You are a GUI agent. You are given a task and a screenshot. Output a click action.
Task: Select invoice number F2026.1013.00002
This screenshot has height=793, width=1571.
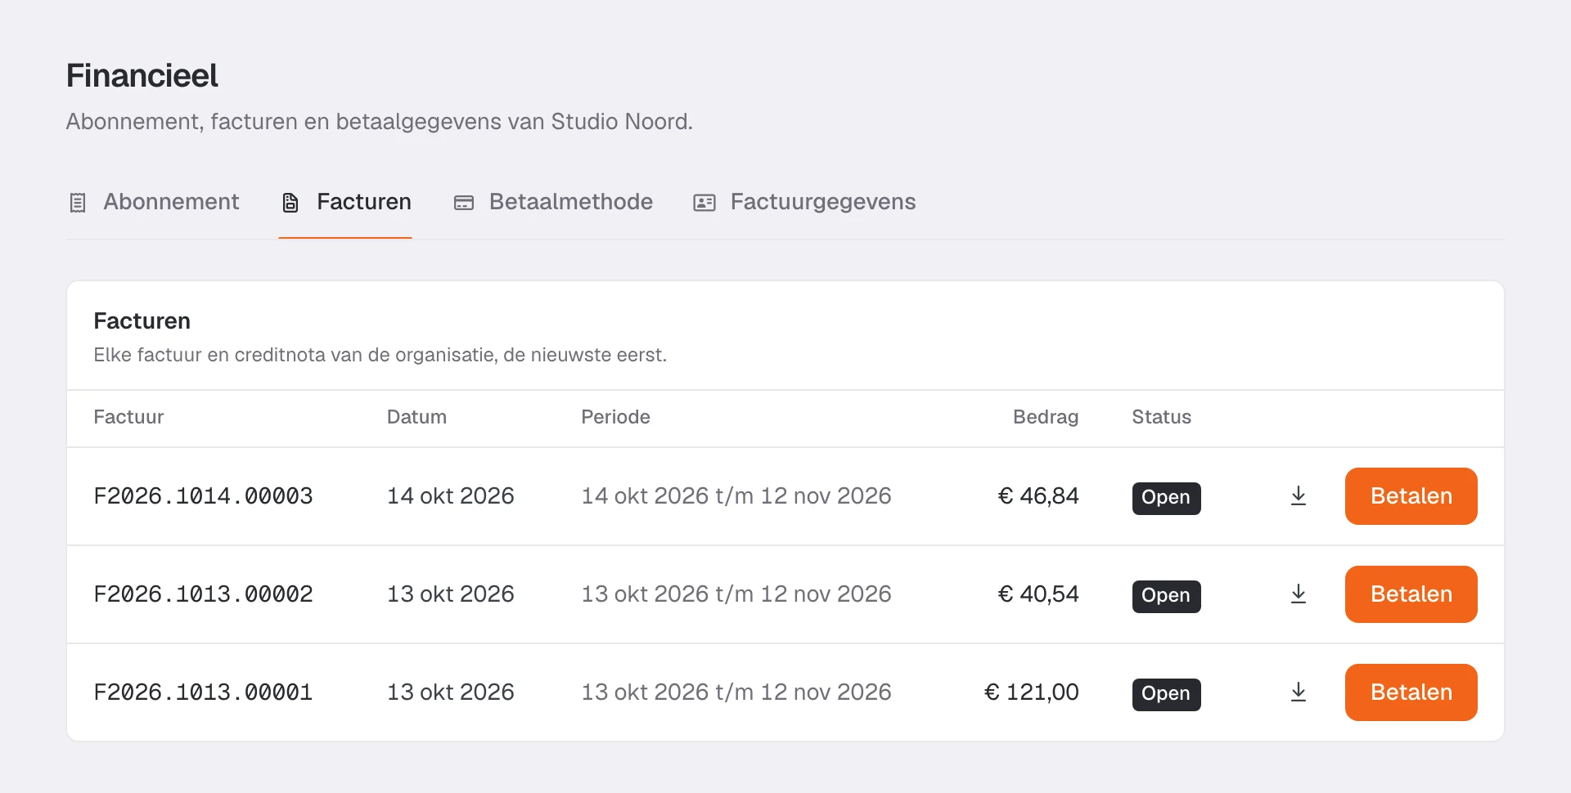pos(203,594)
